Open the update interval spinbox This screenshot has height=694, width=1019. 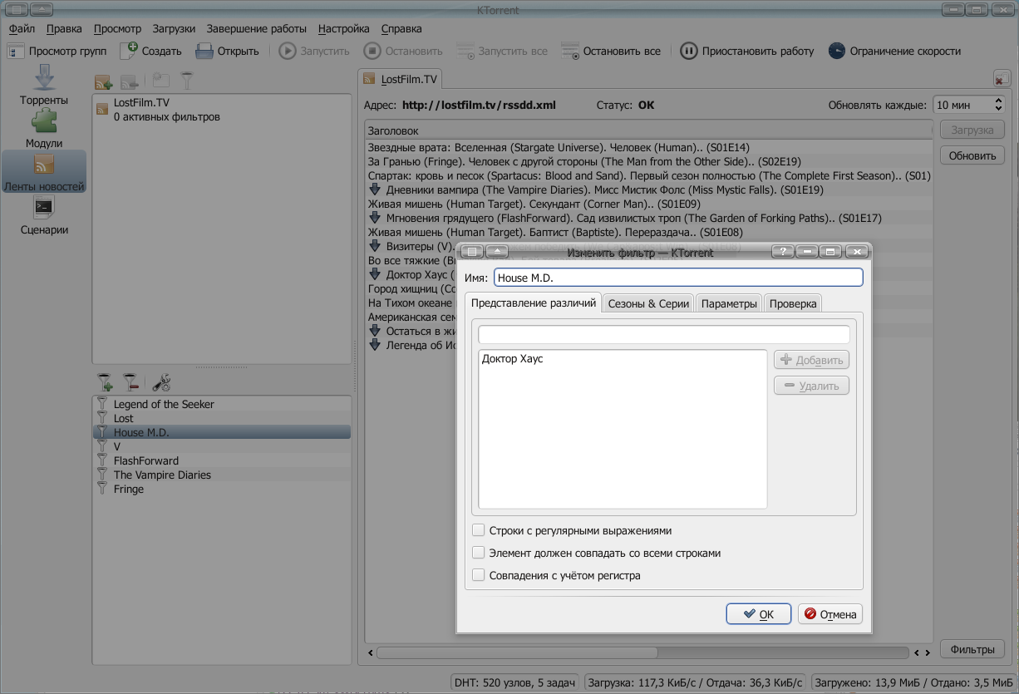(967, 105)
